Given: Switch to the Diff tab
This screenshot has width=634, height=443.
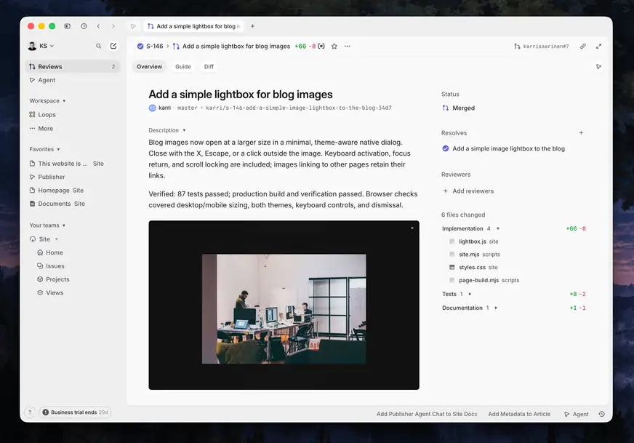Looking at the screenshot, I should point(209,67).
